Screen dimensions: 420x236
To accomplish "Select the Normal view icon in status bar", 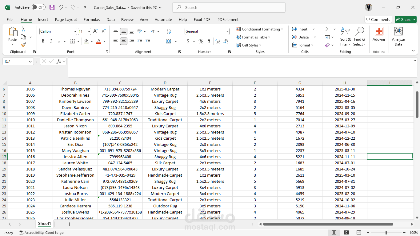I will click(x=334, y=233).
